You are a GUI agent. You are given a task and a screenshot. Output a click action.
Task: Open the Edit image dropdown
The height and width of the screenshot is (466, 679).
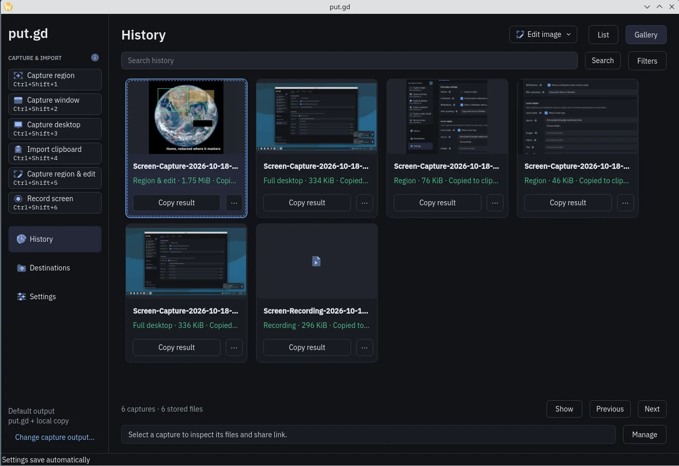tap(543, 34)
